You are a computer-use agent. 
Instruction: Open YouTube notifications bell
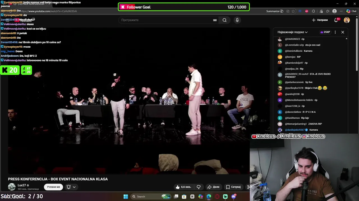(x=337, y=20)
